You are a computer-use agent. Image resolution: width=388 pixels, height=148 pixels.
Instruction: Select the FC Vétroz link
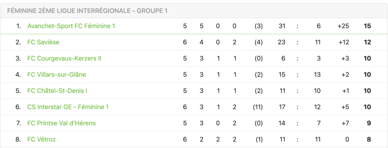pyautogui.click(x=42, y=139)
